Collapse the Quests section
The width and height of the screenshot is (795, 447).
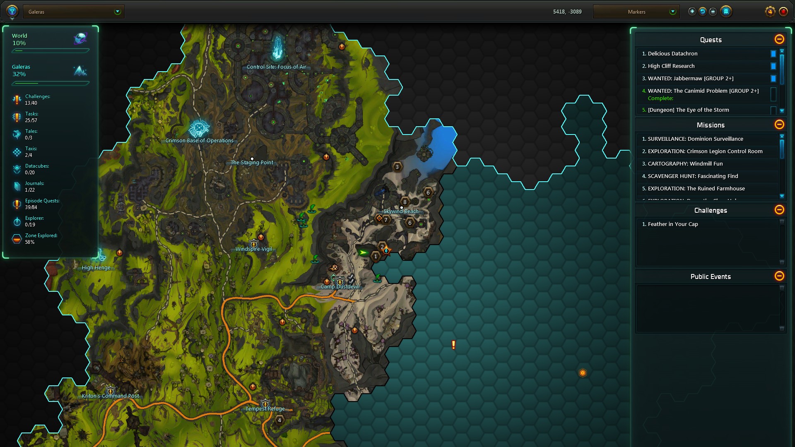[779, 39]
